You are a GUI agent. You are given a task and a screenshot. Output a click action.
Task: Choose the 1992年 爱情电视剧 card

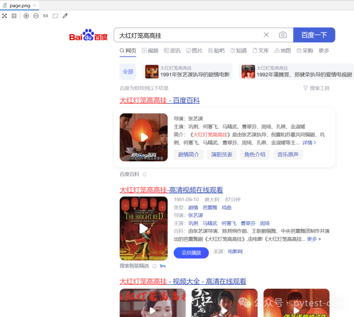pos(296,71)
